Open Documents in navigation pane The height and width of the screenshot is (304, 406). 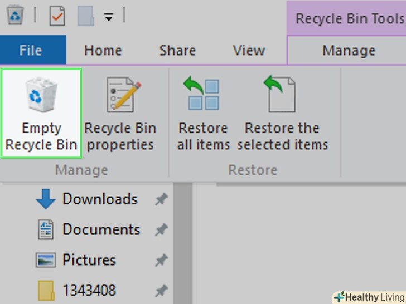pos(101,229)
